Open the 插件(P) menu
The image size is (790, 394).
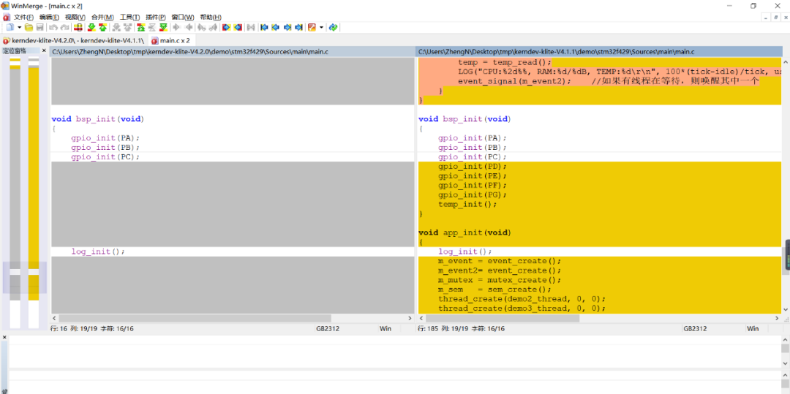click(x=156, y=17)
